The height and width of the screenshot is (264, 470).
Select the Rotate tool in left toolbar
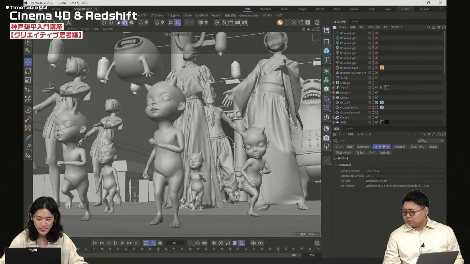coord(28,71)
